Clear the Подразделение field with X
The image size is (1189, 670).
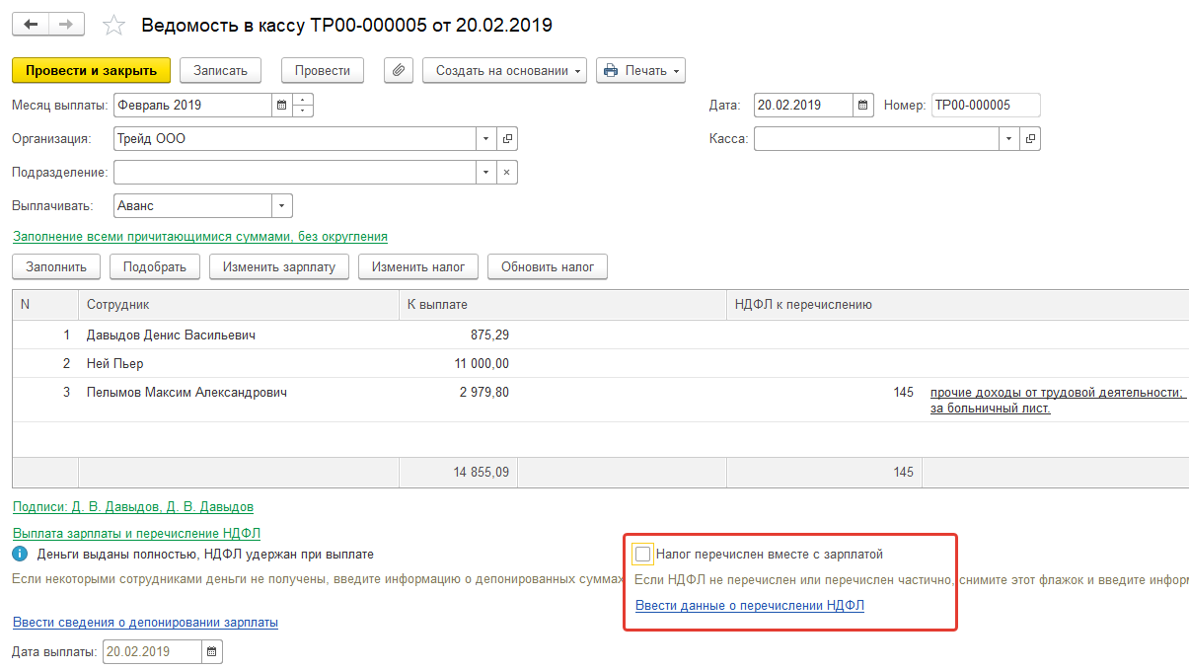pos(507,173)
